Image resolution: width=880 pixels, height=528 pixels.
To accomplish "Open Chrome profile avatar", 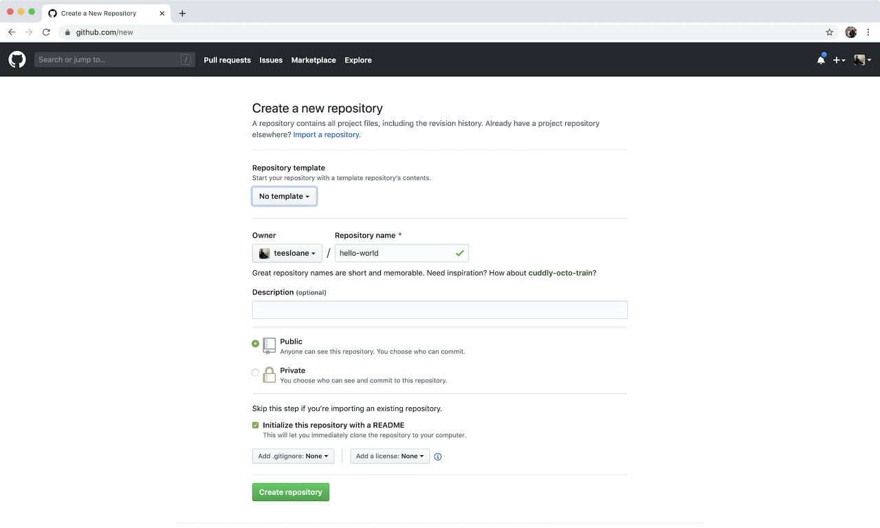I will 851,32.
